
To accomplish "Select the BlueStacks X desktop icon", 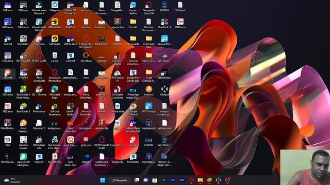I will point(164,23).
